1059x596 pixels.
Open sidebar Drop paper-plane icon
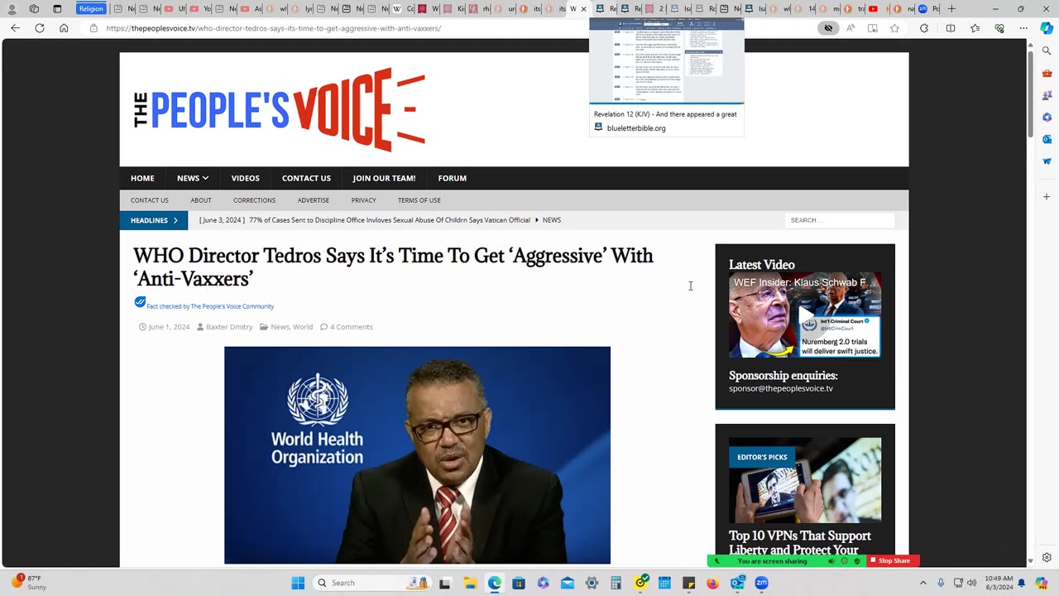[1047, 161]
